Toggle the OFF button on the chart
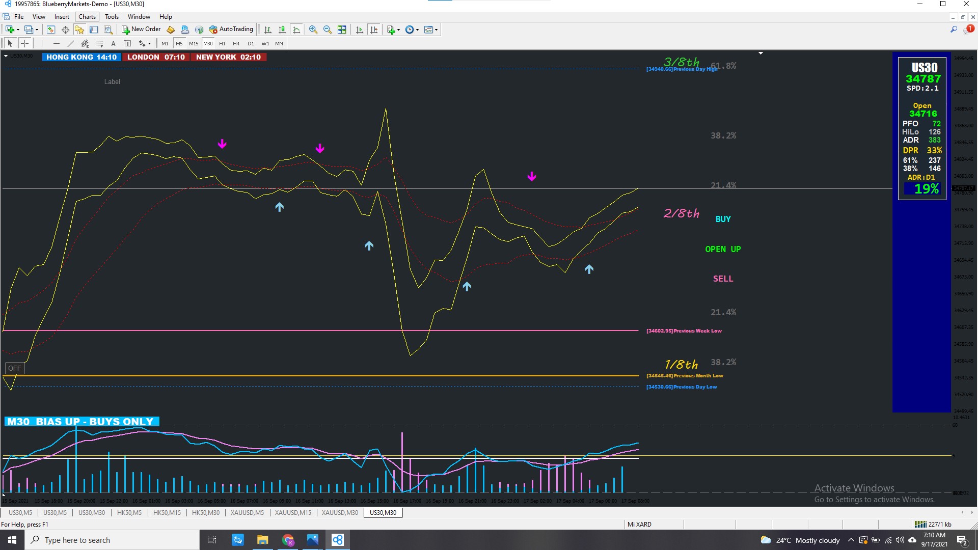 point(14,368)
